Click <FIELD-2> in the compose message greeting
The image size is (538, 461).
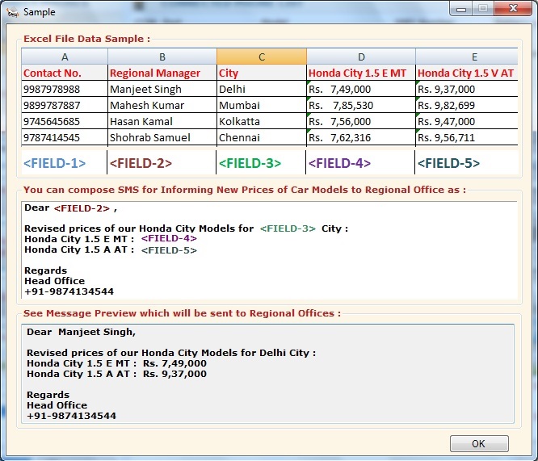coord(82,208)
